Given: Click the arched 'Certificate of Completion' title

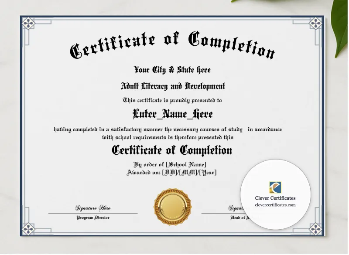Looking at the screenshot, I should click(172, 45).
